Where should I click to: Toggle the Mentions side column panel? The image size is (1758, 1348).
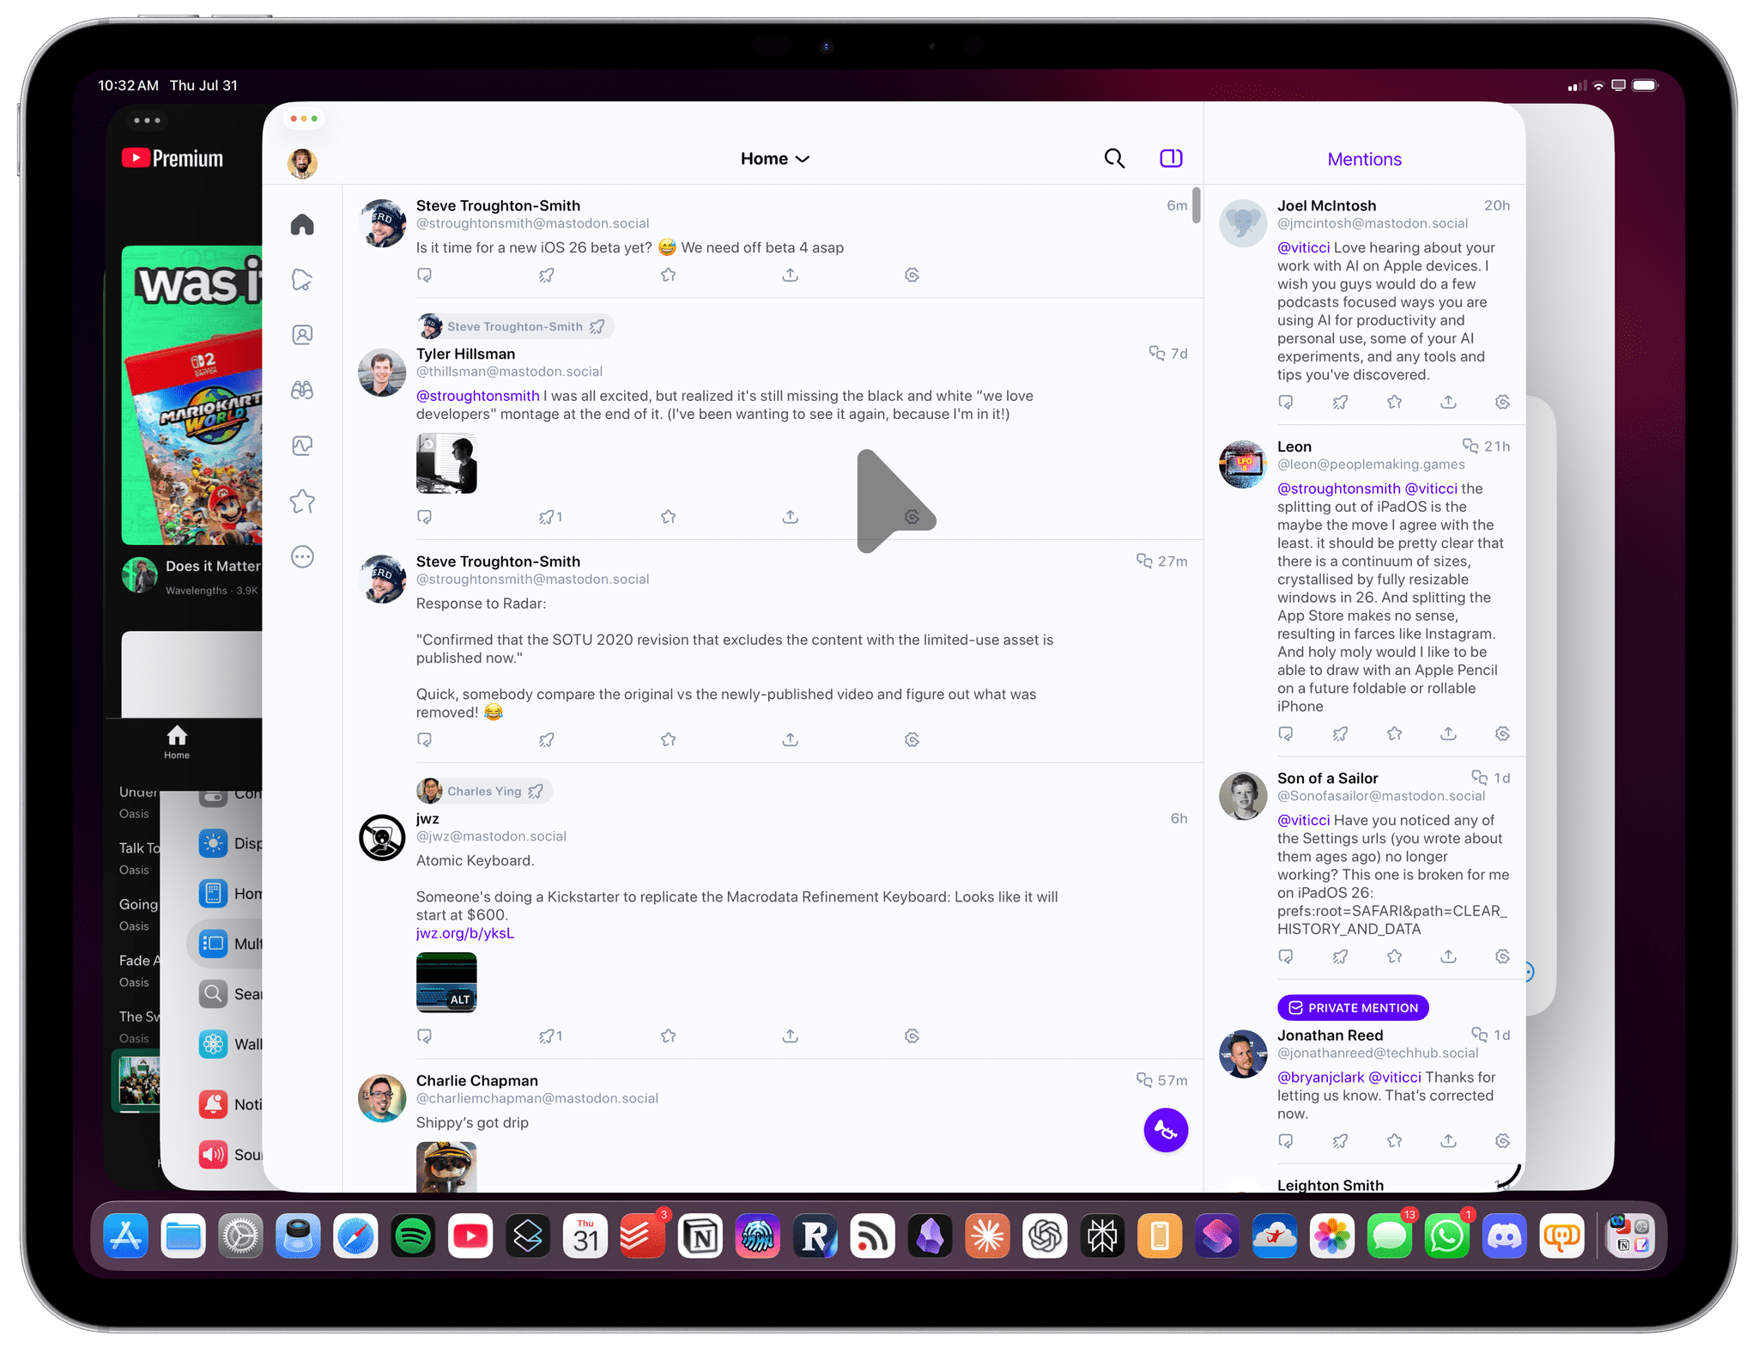1171,158
